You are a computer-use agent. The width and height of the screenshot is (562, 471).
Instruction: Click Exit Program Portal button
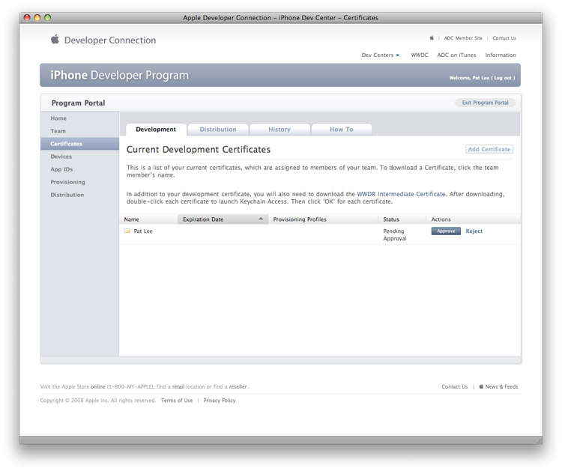point(485,103)
